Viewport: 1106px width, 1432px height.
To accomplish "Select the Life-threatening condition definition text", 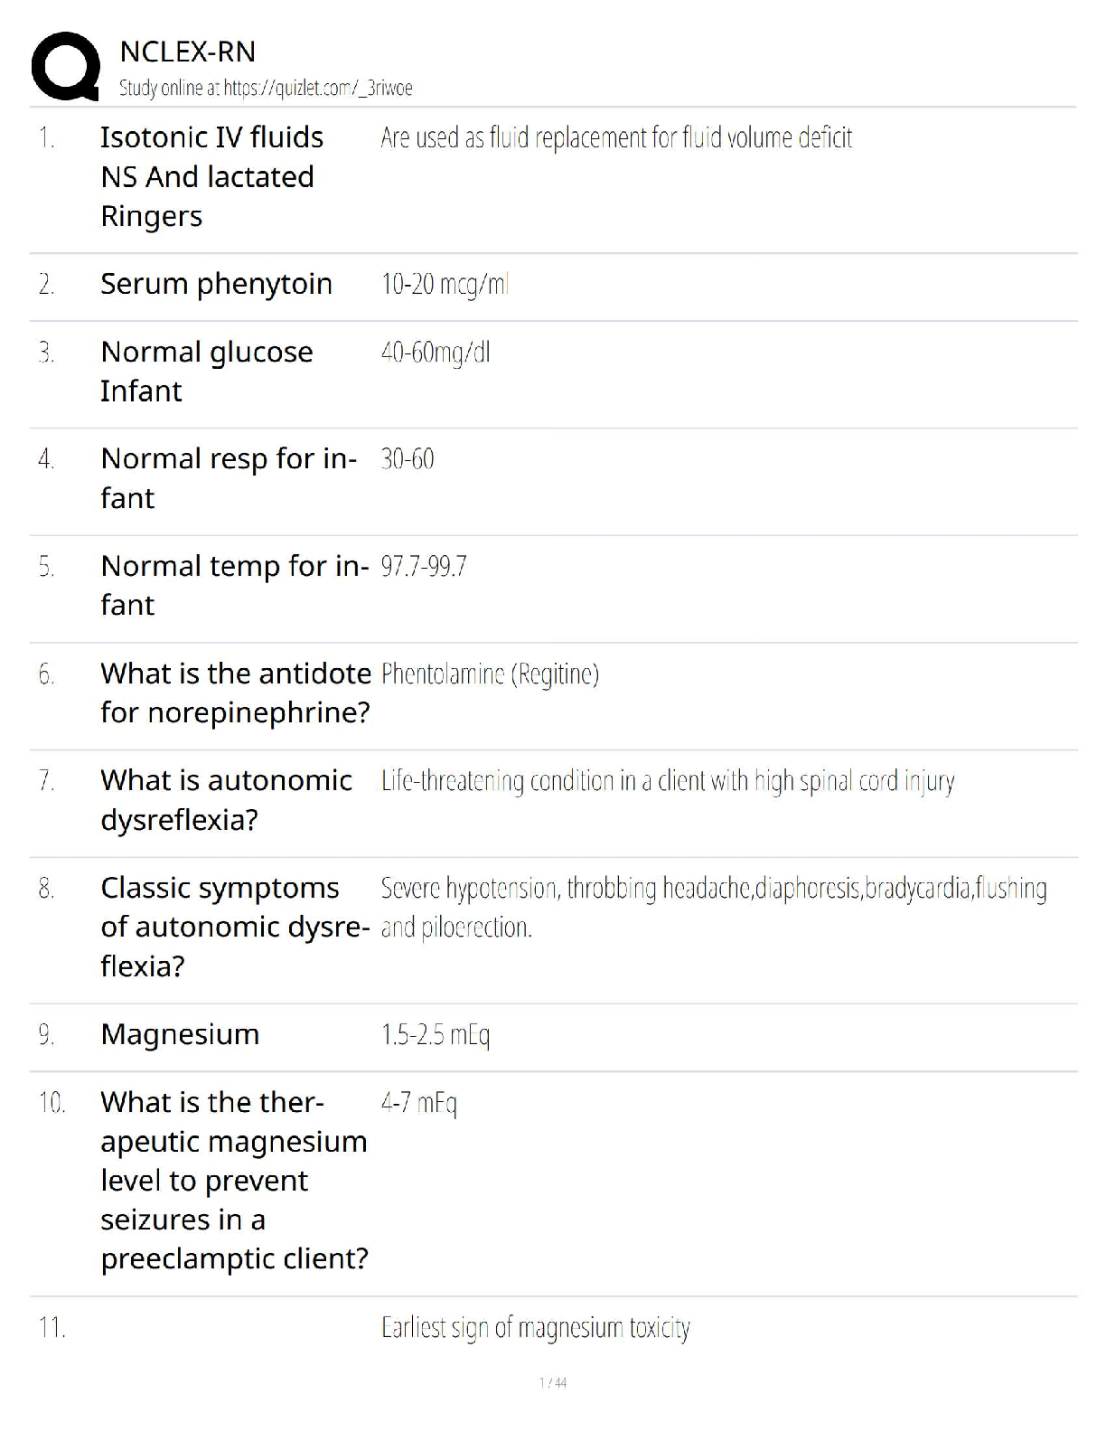I will click(x=667, y=781).
